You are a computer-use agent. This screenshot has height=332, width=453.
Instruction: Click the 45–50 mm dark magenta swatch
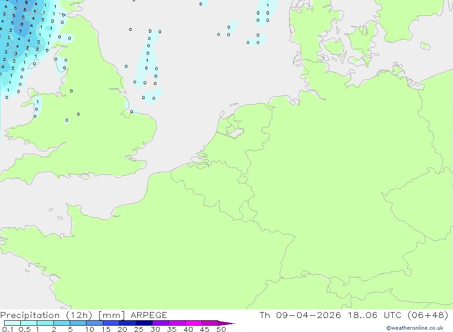pos(210,323)
